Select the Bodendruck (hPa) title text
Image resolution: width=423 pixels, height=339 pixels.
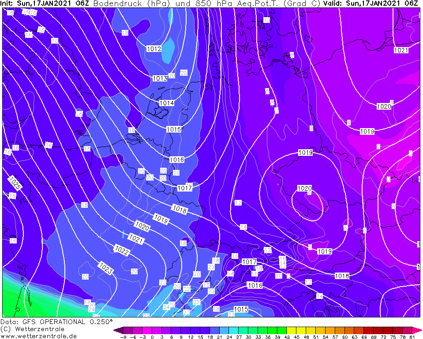click(x=131, y=4)
